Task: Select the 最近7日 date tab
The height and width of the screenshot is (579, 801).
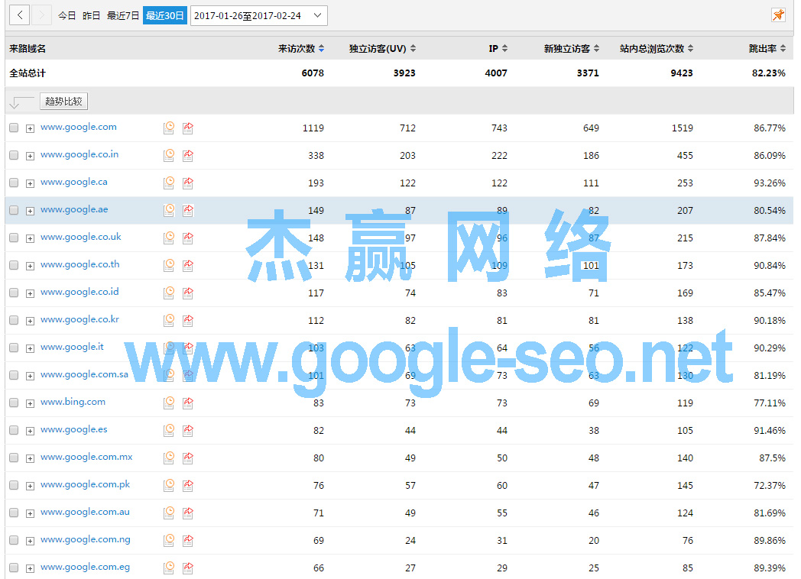Action: click(x=122, y=16)
